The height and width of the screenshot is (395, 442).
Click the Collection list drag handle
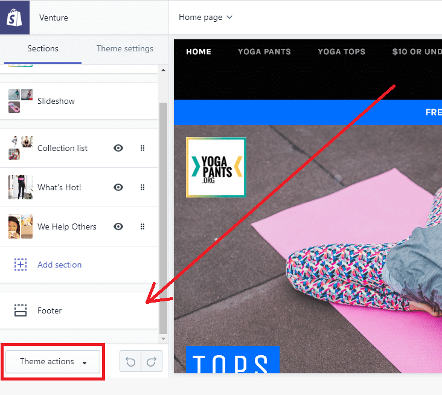143,148
